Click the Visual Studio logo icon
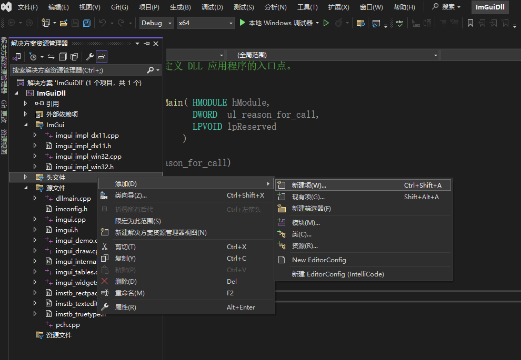This screenshot has height=360, width=521. [6, 7]
